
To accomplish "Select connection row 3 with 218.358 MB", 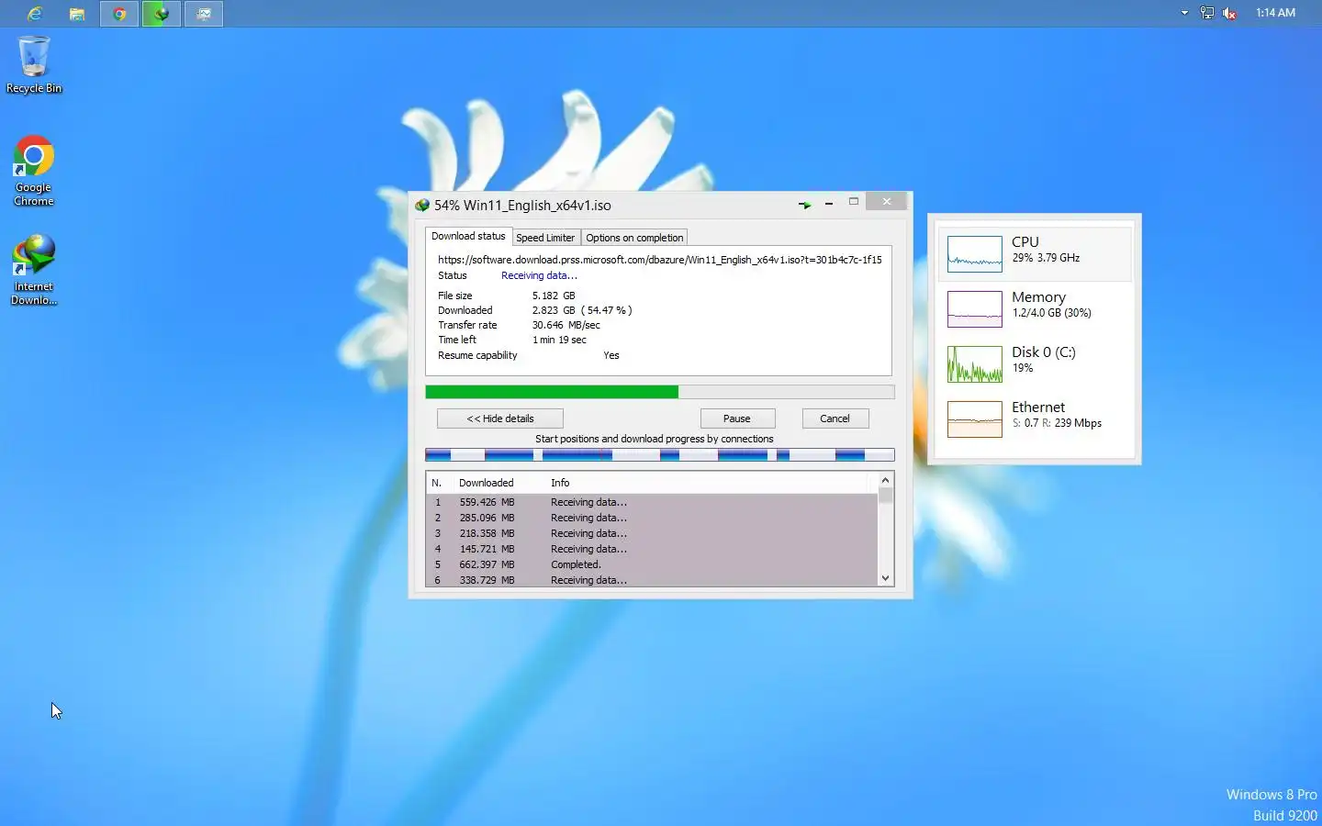I will coord(652,533).
